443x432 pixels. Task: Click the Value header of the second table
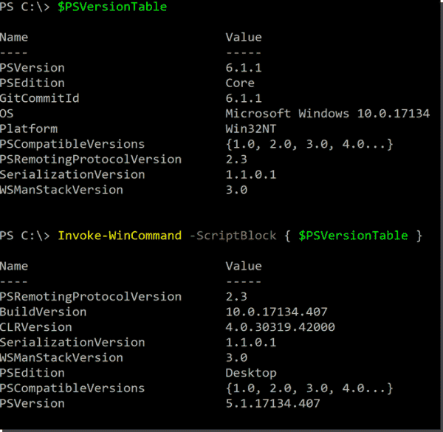pyautogui.click(x=244, y=266)
